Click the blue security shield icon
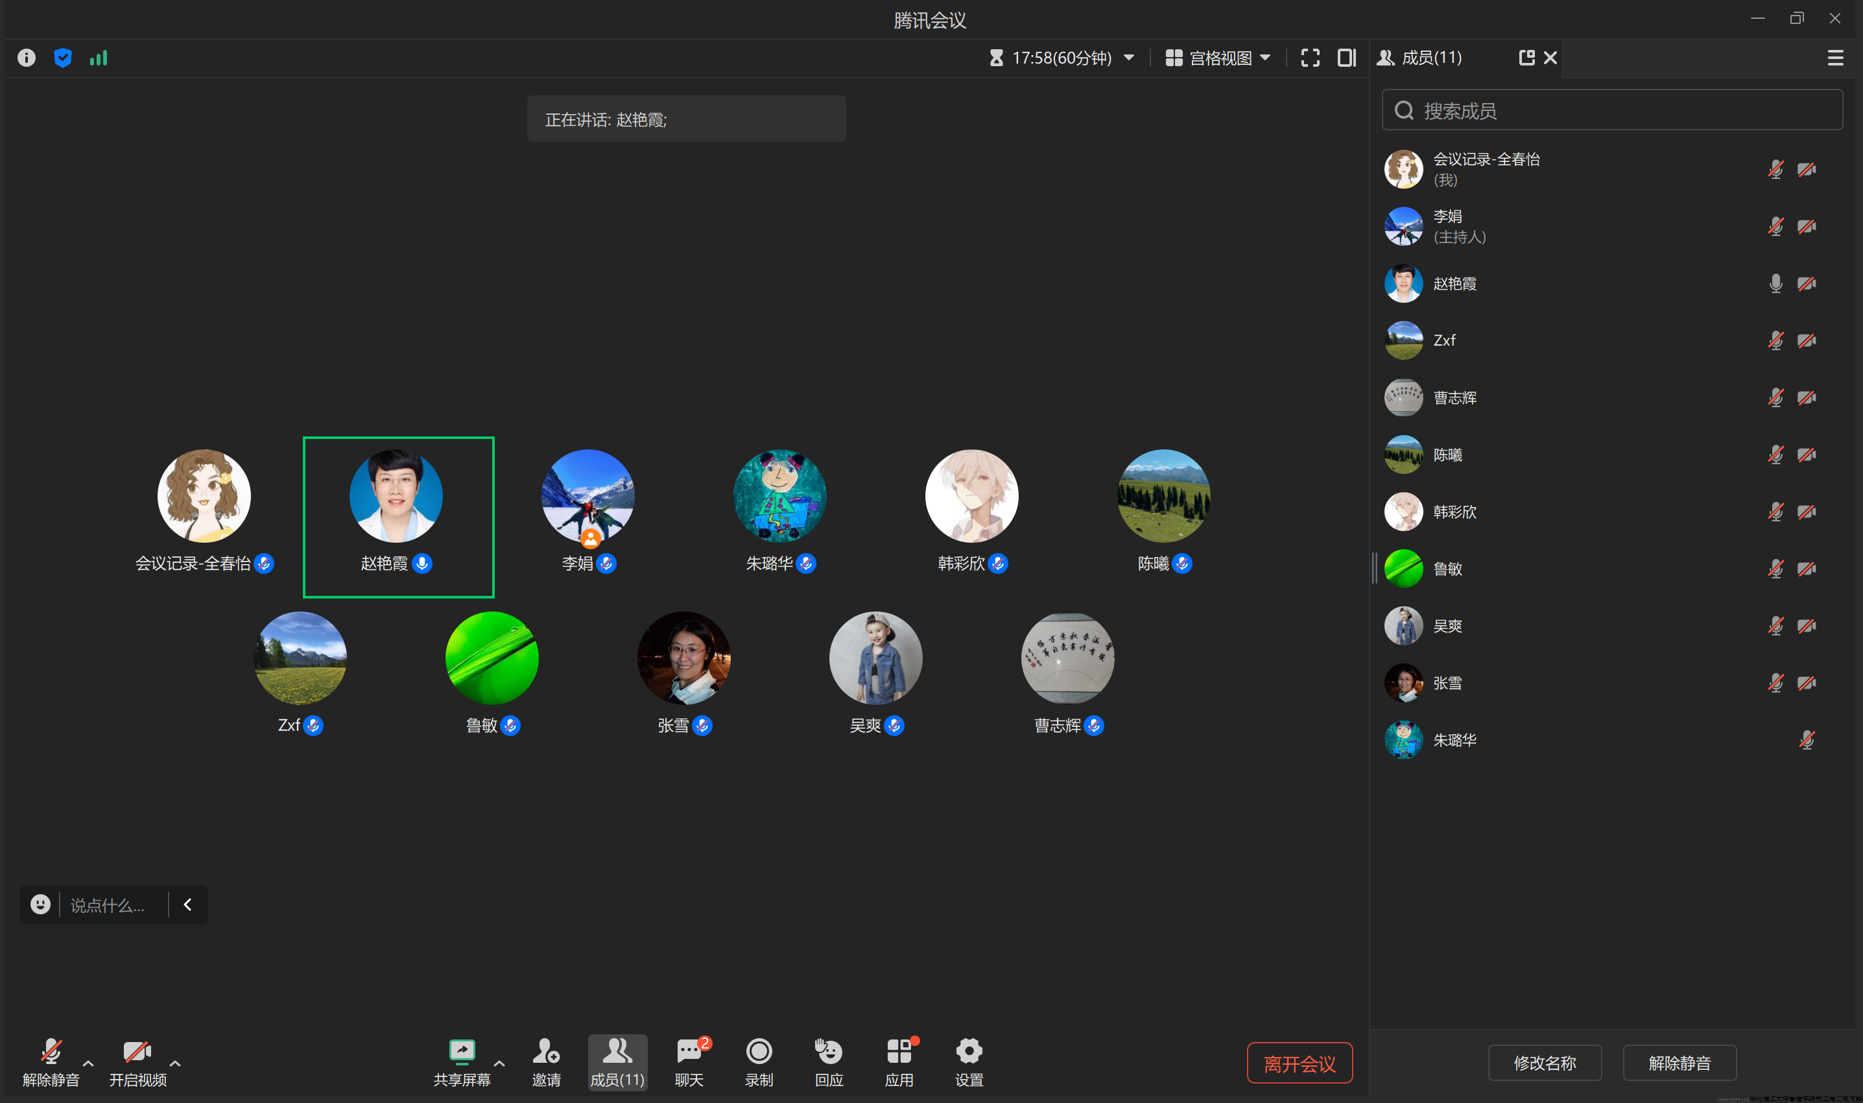 click(x=63, y=58)
